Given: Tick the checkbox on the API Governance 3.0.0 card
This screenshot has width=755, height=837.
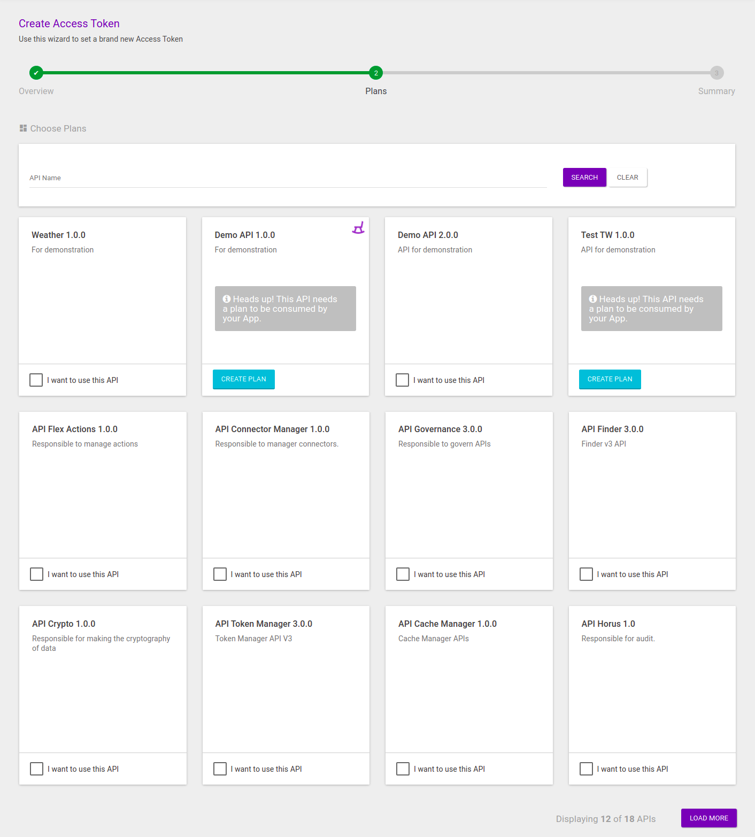Looking at the screenshot, I should [403, 574].
